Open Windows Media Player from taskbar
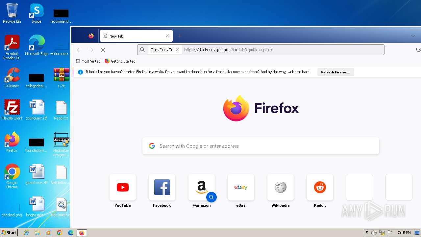 [x=48, y=233]
